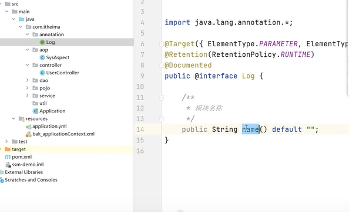Click the External Libraries icon
Viewport: 349px width, 212px height.
2,172
